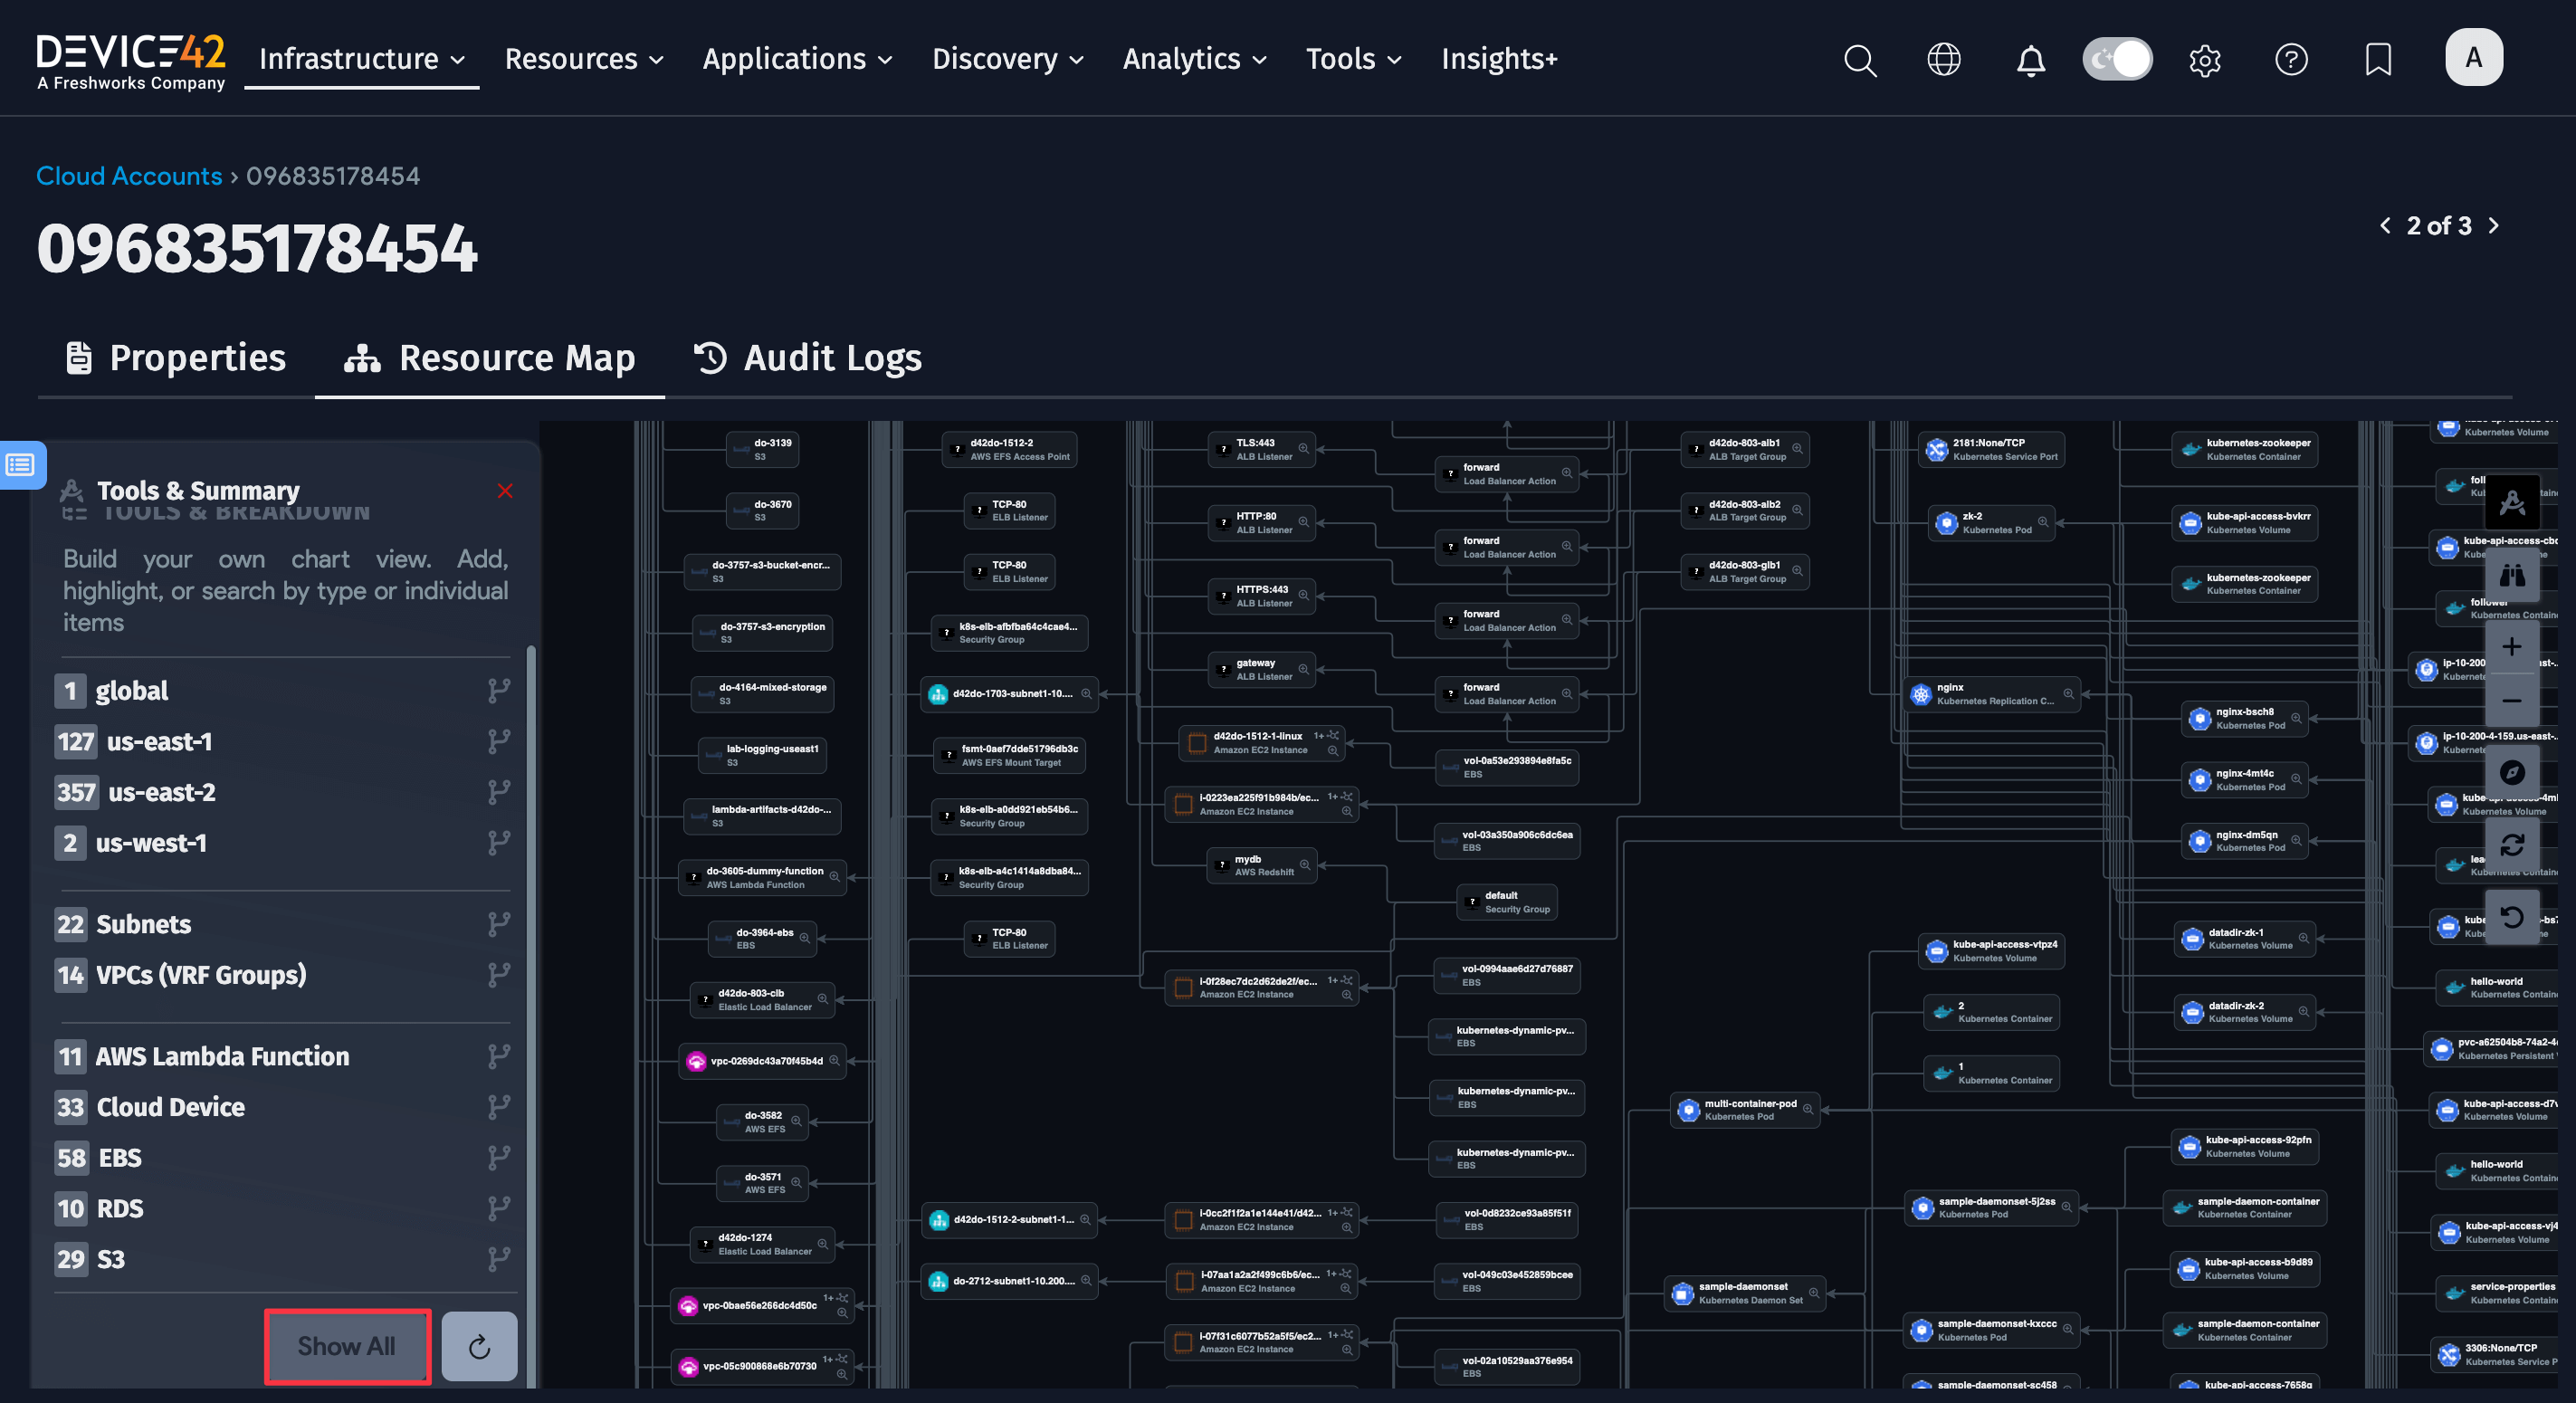Click the binoculars search icon on map
The height and width of the screenshot is (1403, 2576).
(2511, 575)
